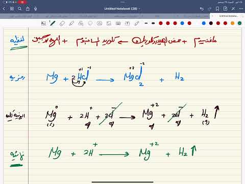Activate the Laser pointer tool
Screen dimensions: 245x184
[137, 24]
